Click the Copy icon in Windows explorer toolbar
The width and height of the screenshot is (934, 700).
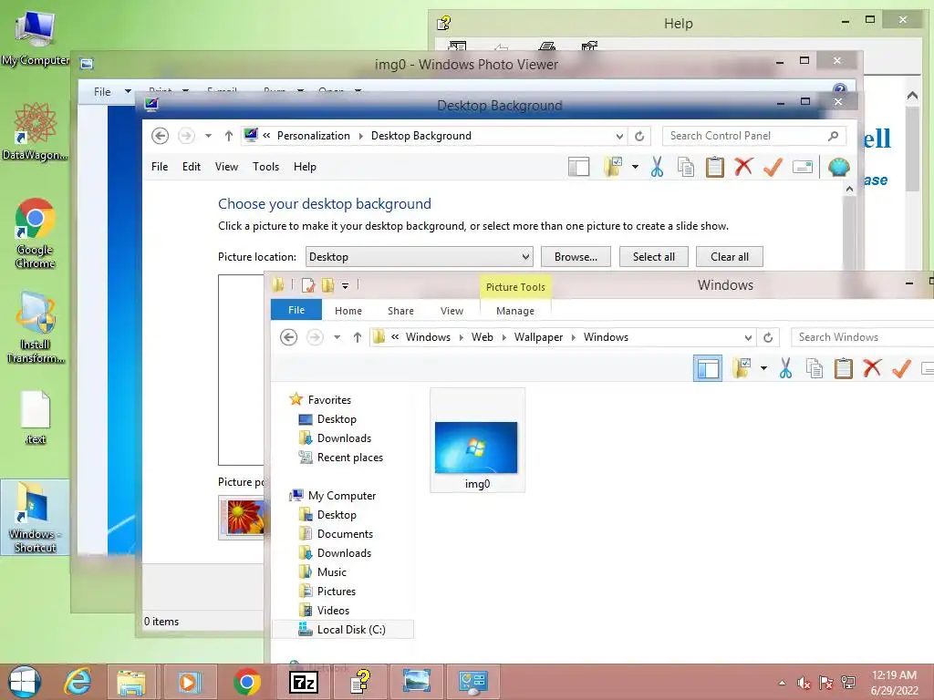point(815,368)
